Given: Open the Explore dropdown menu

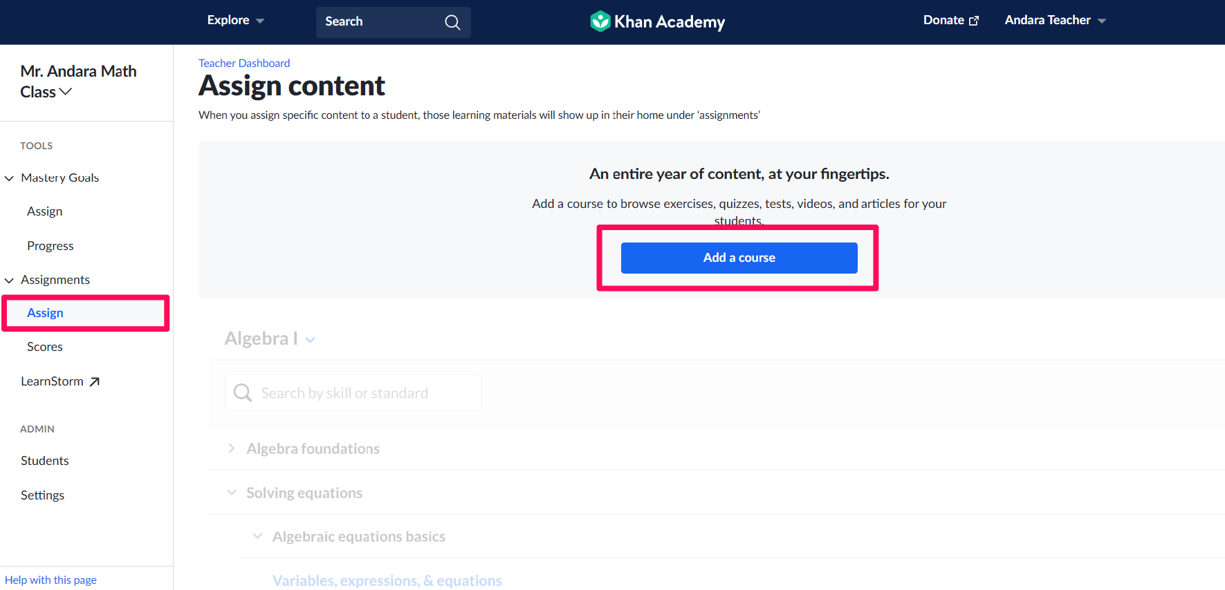Looking at the screenshot, I should (236, 21).
